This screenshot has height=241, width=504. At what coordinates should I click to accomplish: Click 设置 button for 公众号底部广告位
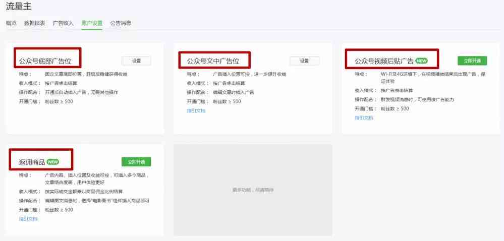pyautogui.click(x=136, y=61)
